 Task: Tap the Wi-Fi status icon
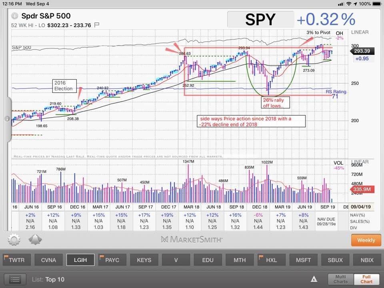(348, 4)
